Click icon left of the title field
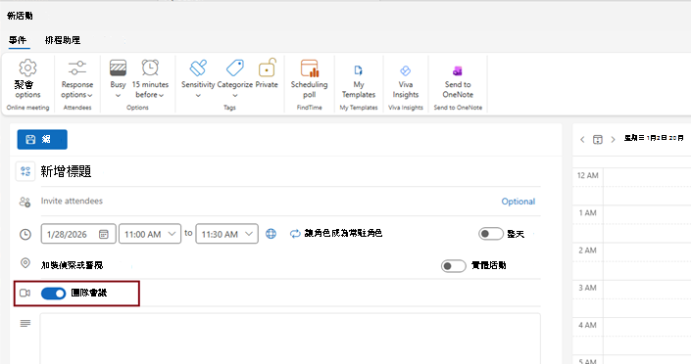 pos(25,171)
